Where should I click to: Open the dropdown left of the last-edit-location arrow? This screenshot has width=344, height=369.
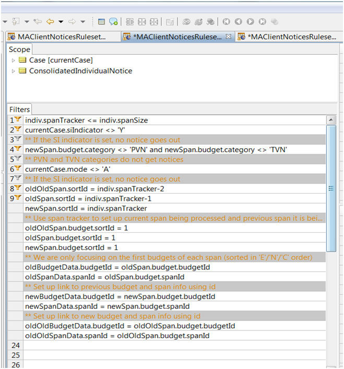click(27, 22)
